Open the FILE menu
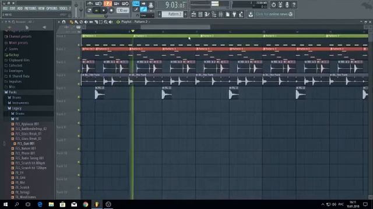The height and width of the screenshot is (209, 373). 5,9
